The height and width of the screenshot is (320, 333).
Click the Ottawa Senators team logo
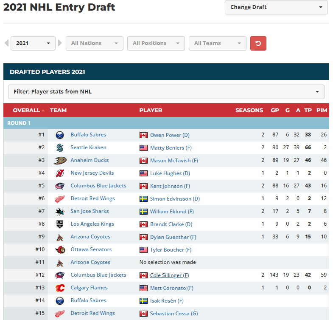pos(60,249)
